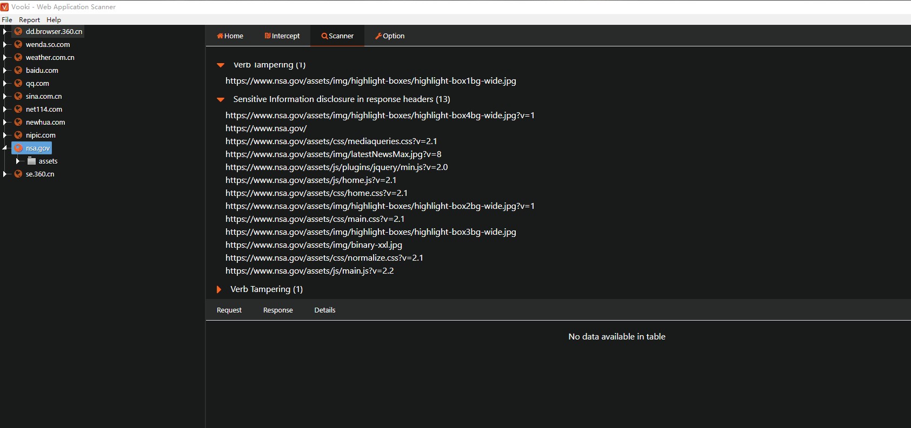The height and width of the screenshot is (428, 911).
Task: Click the globe icon next to wenda.so.com
Action: (18, 44)
